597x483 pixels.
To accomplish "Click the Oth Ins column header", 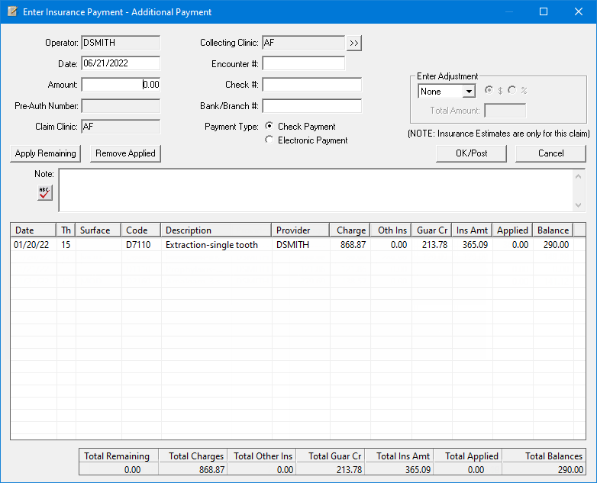I will tap(391, 230).
